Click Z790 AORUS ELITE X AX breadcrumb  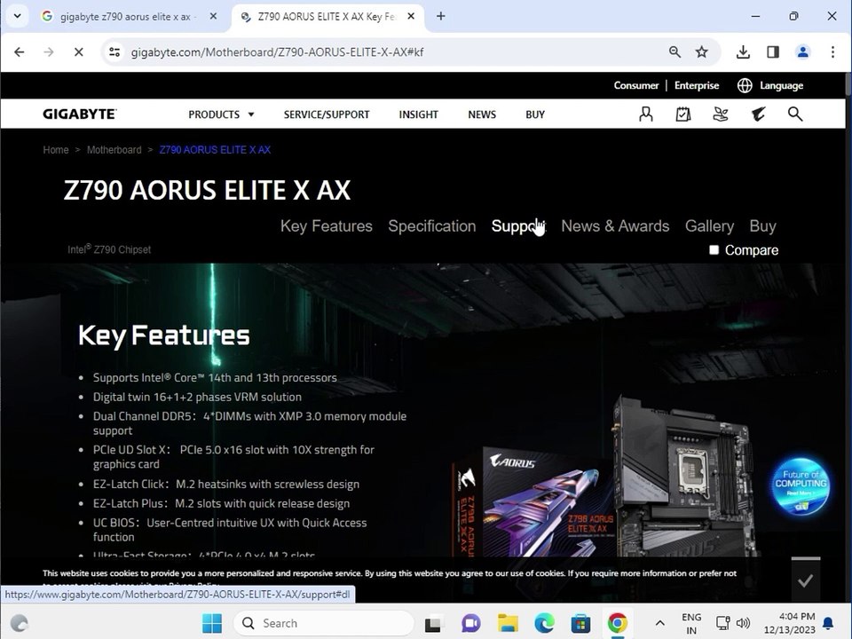click(215, 150)
